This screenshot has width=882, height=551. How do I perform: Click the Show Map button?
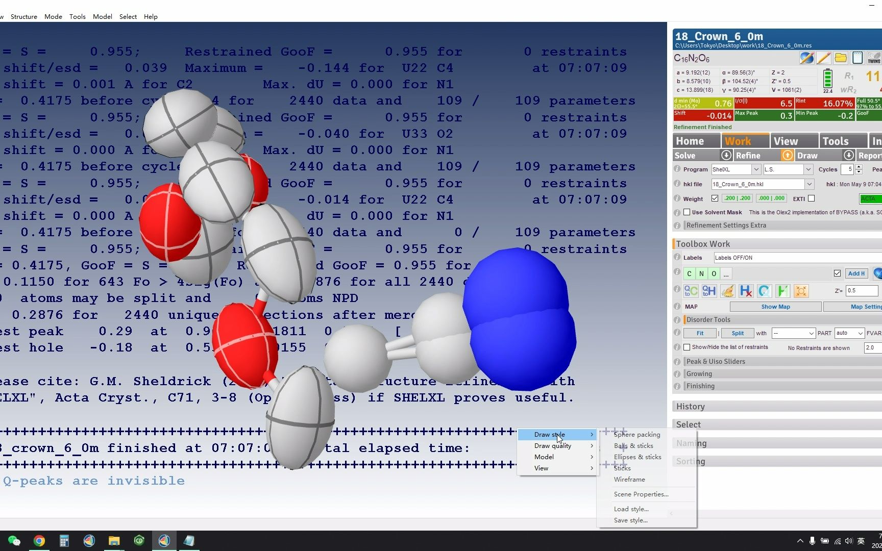775,307
